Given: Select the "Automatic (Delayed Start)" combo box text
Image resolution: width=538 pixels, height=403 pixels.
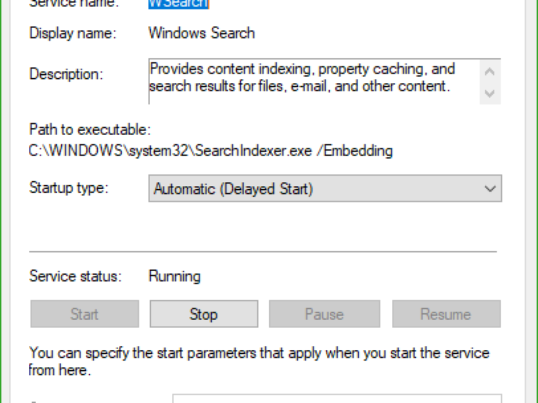Looking at the screenshot, I should point(233,189).
